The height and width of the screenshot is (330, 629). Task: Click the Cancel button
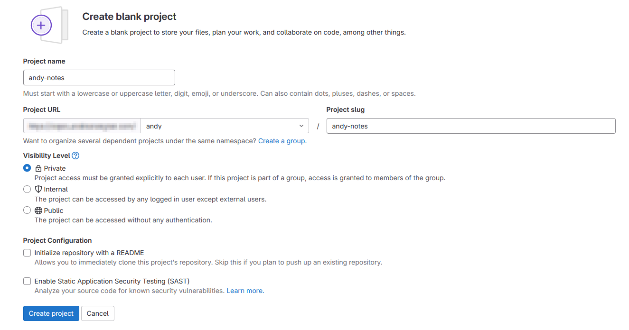point(98,313)
